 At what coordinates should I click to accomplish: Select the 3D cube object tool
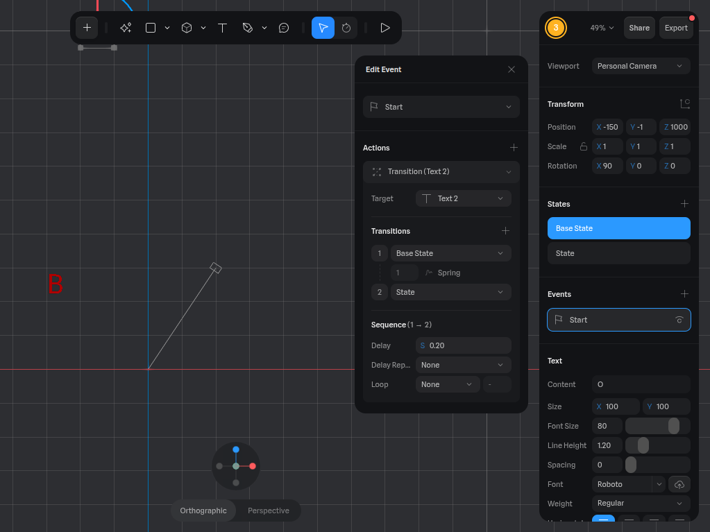(x=187, y=28)
